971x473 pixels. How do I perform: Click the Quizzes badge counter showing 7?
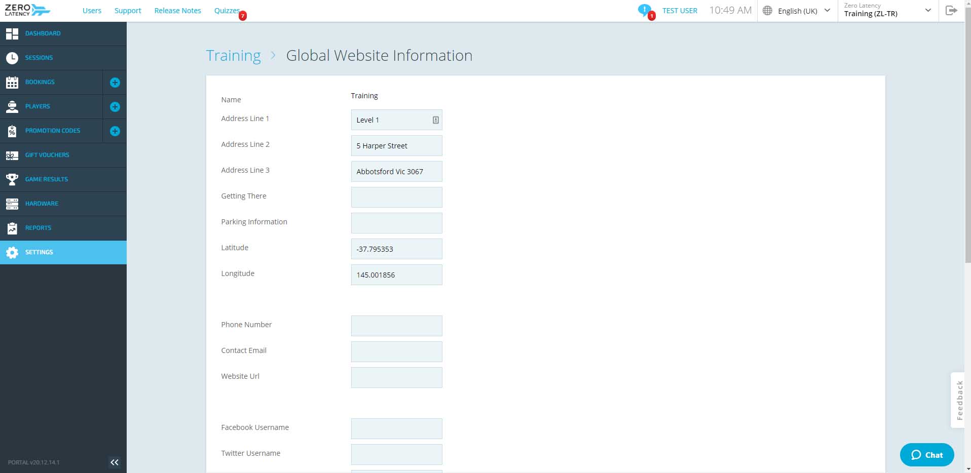pyautogui.click(x=243, y=16)
